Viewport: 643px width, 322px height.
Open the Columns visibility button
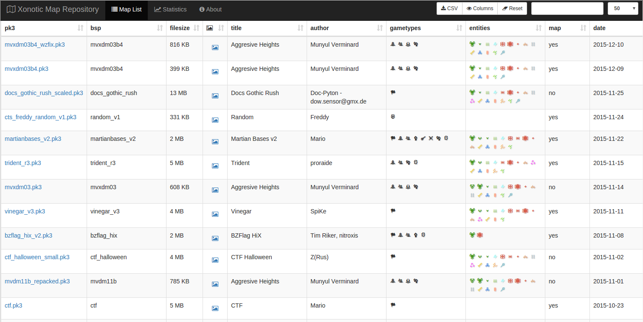(480, 8)
